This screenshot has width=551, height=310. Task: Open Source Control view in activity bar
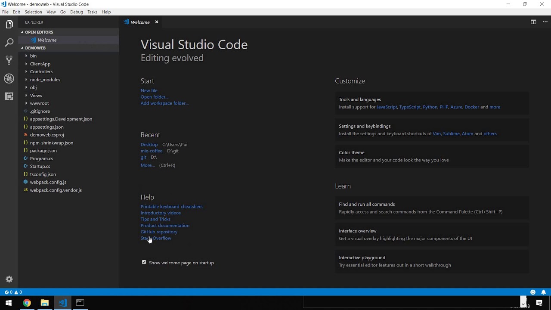[9, 60]
